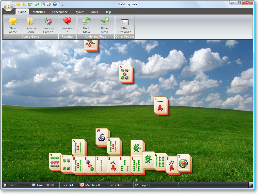Expand the Other Options dropdown

[x=125, y=30]
